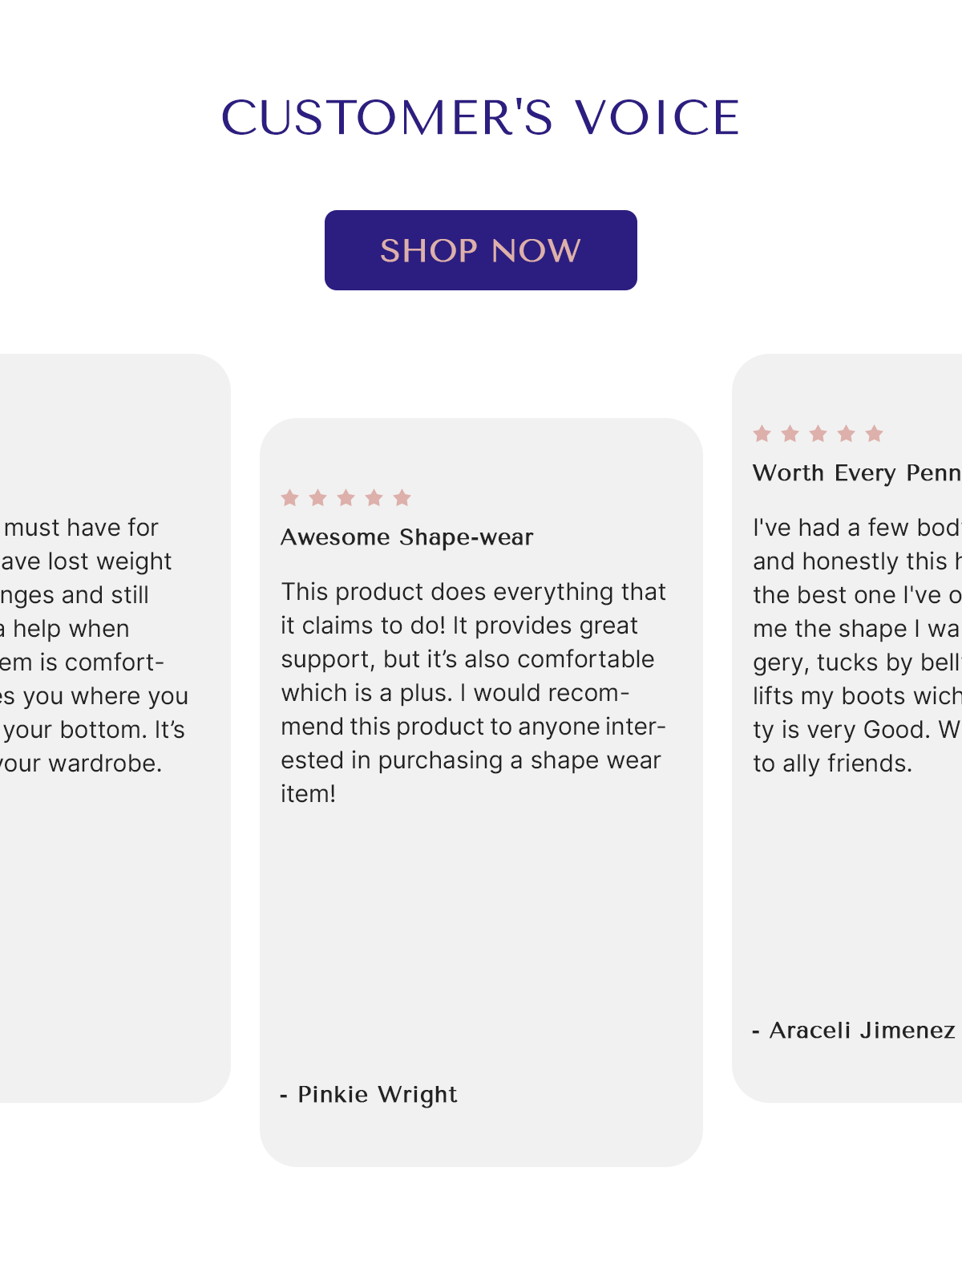This screenshot has width=962, height=1264.
Task: Select fourth star in Worth Every Penny review
Action: (x=847, y=434)
